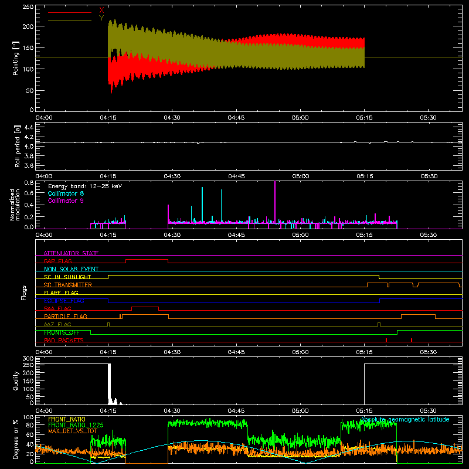Click the tallest magenta spike in the modulation plot
Viewport: 469px width, 469px height.
(275, 203)
